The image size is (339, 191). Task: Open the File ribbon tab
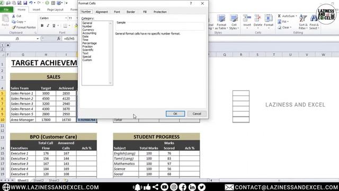(6, 10)
